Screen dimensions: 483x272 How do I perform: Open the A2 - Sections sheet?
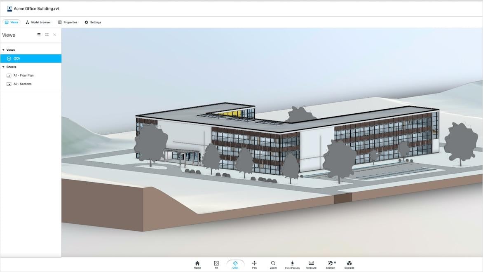point(23,84)
